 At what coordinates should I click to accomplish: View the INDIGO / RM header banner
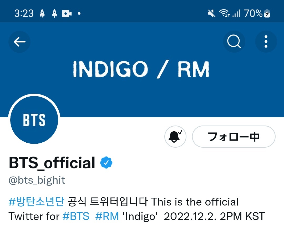click(x=142, y=69)
